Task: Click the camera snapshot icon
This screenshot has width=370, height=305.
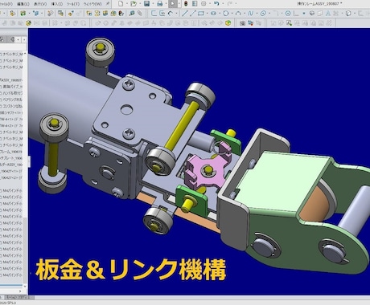Action: point(242,23)
